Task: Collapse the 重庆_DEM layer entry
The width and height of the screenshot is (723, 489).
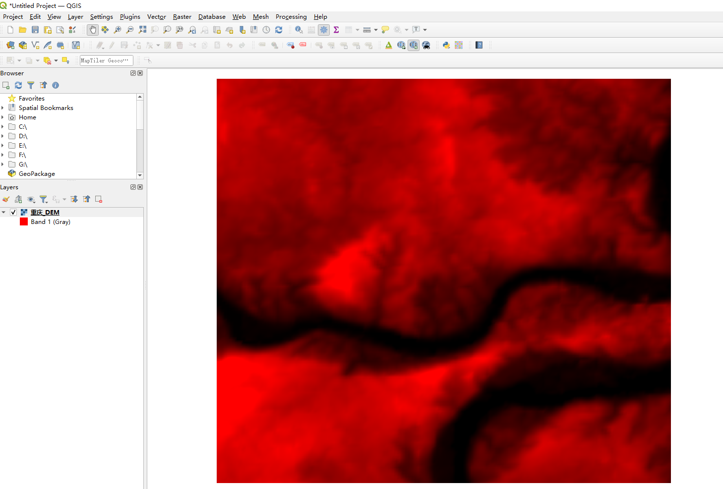Action: coord(3,212)
